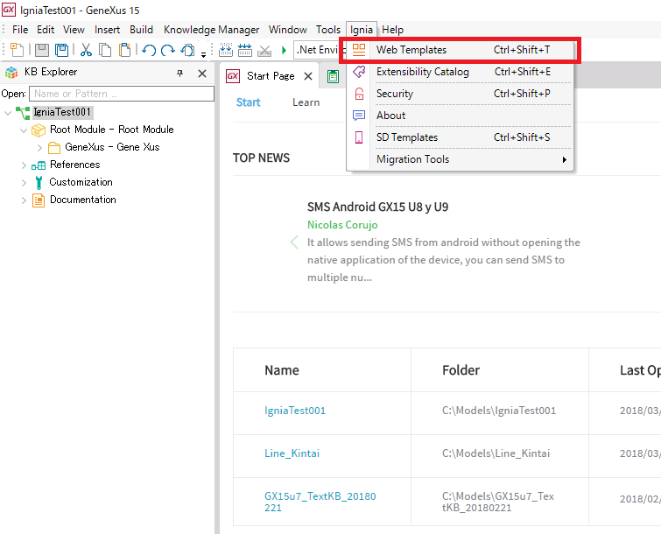This screenshot has width=661, height=534.
Task: Show previous news with left chevron
Action: 294,242
